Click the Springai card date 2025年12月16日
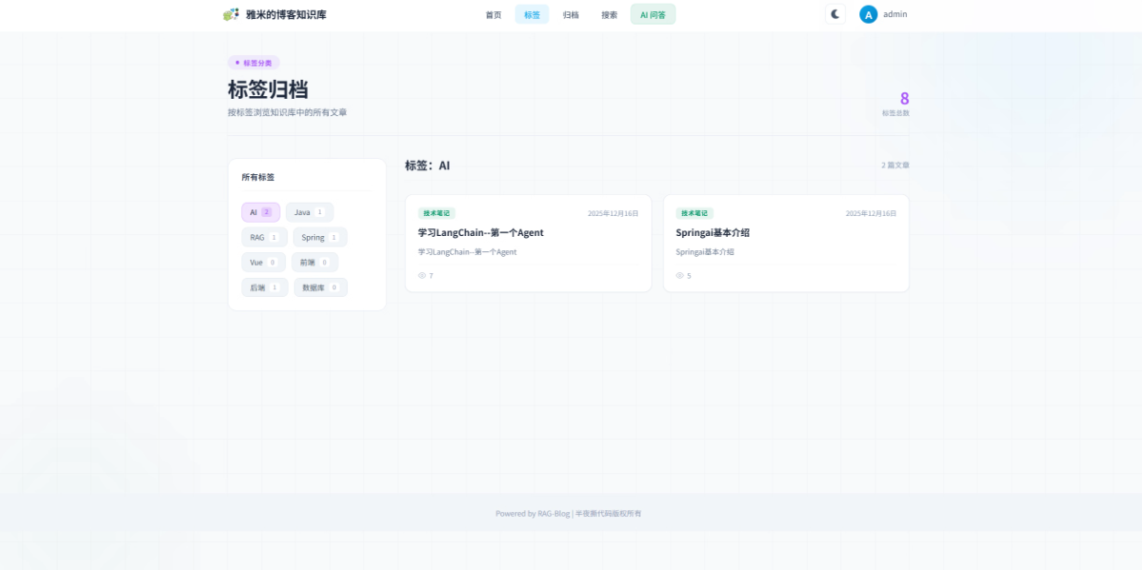Image resolution: width=1142 pixels, height=570 pixels. click(x=872, y=213)
